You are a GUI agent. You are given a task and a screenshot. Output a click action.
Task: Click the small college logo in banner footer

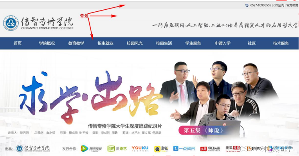(x=32, y=149)
